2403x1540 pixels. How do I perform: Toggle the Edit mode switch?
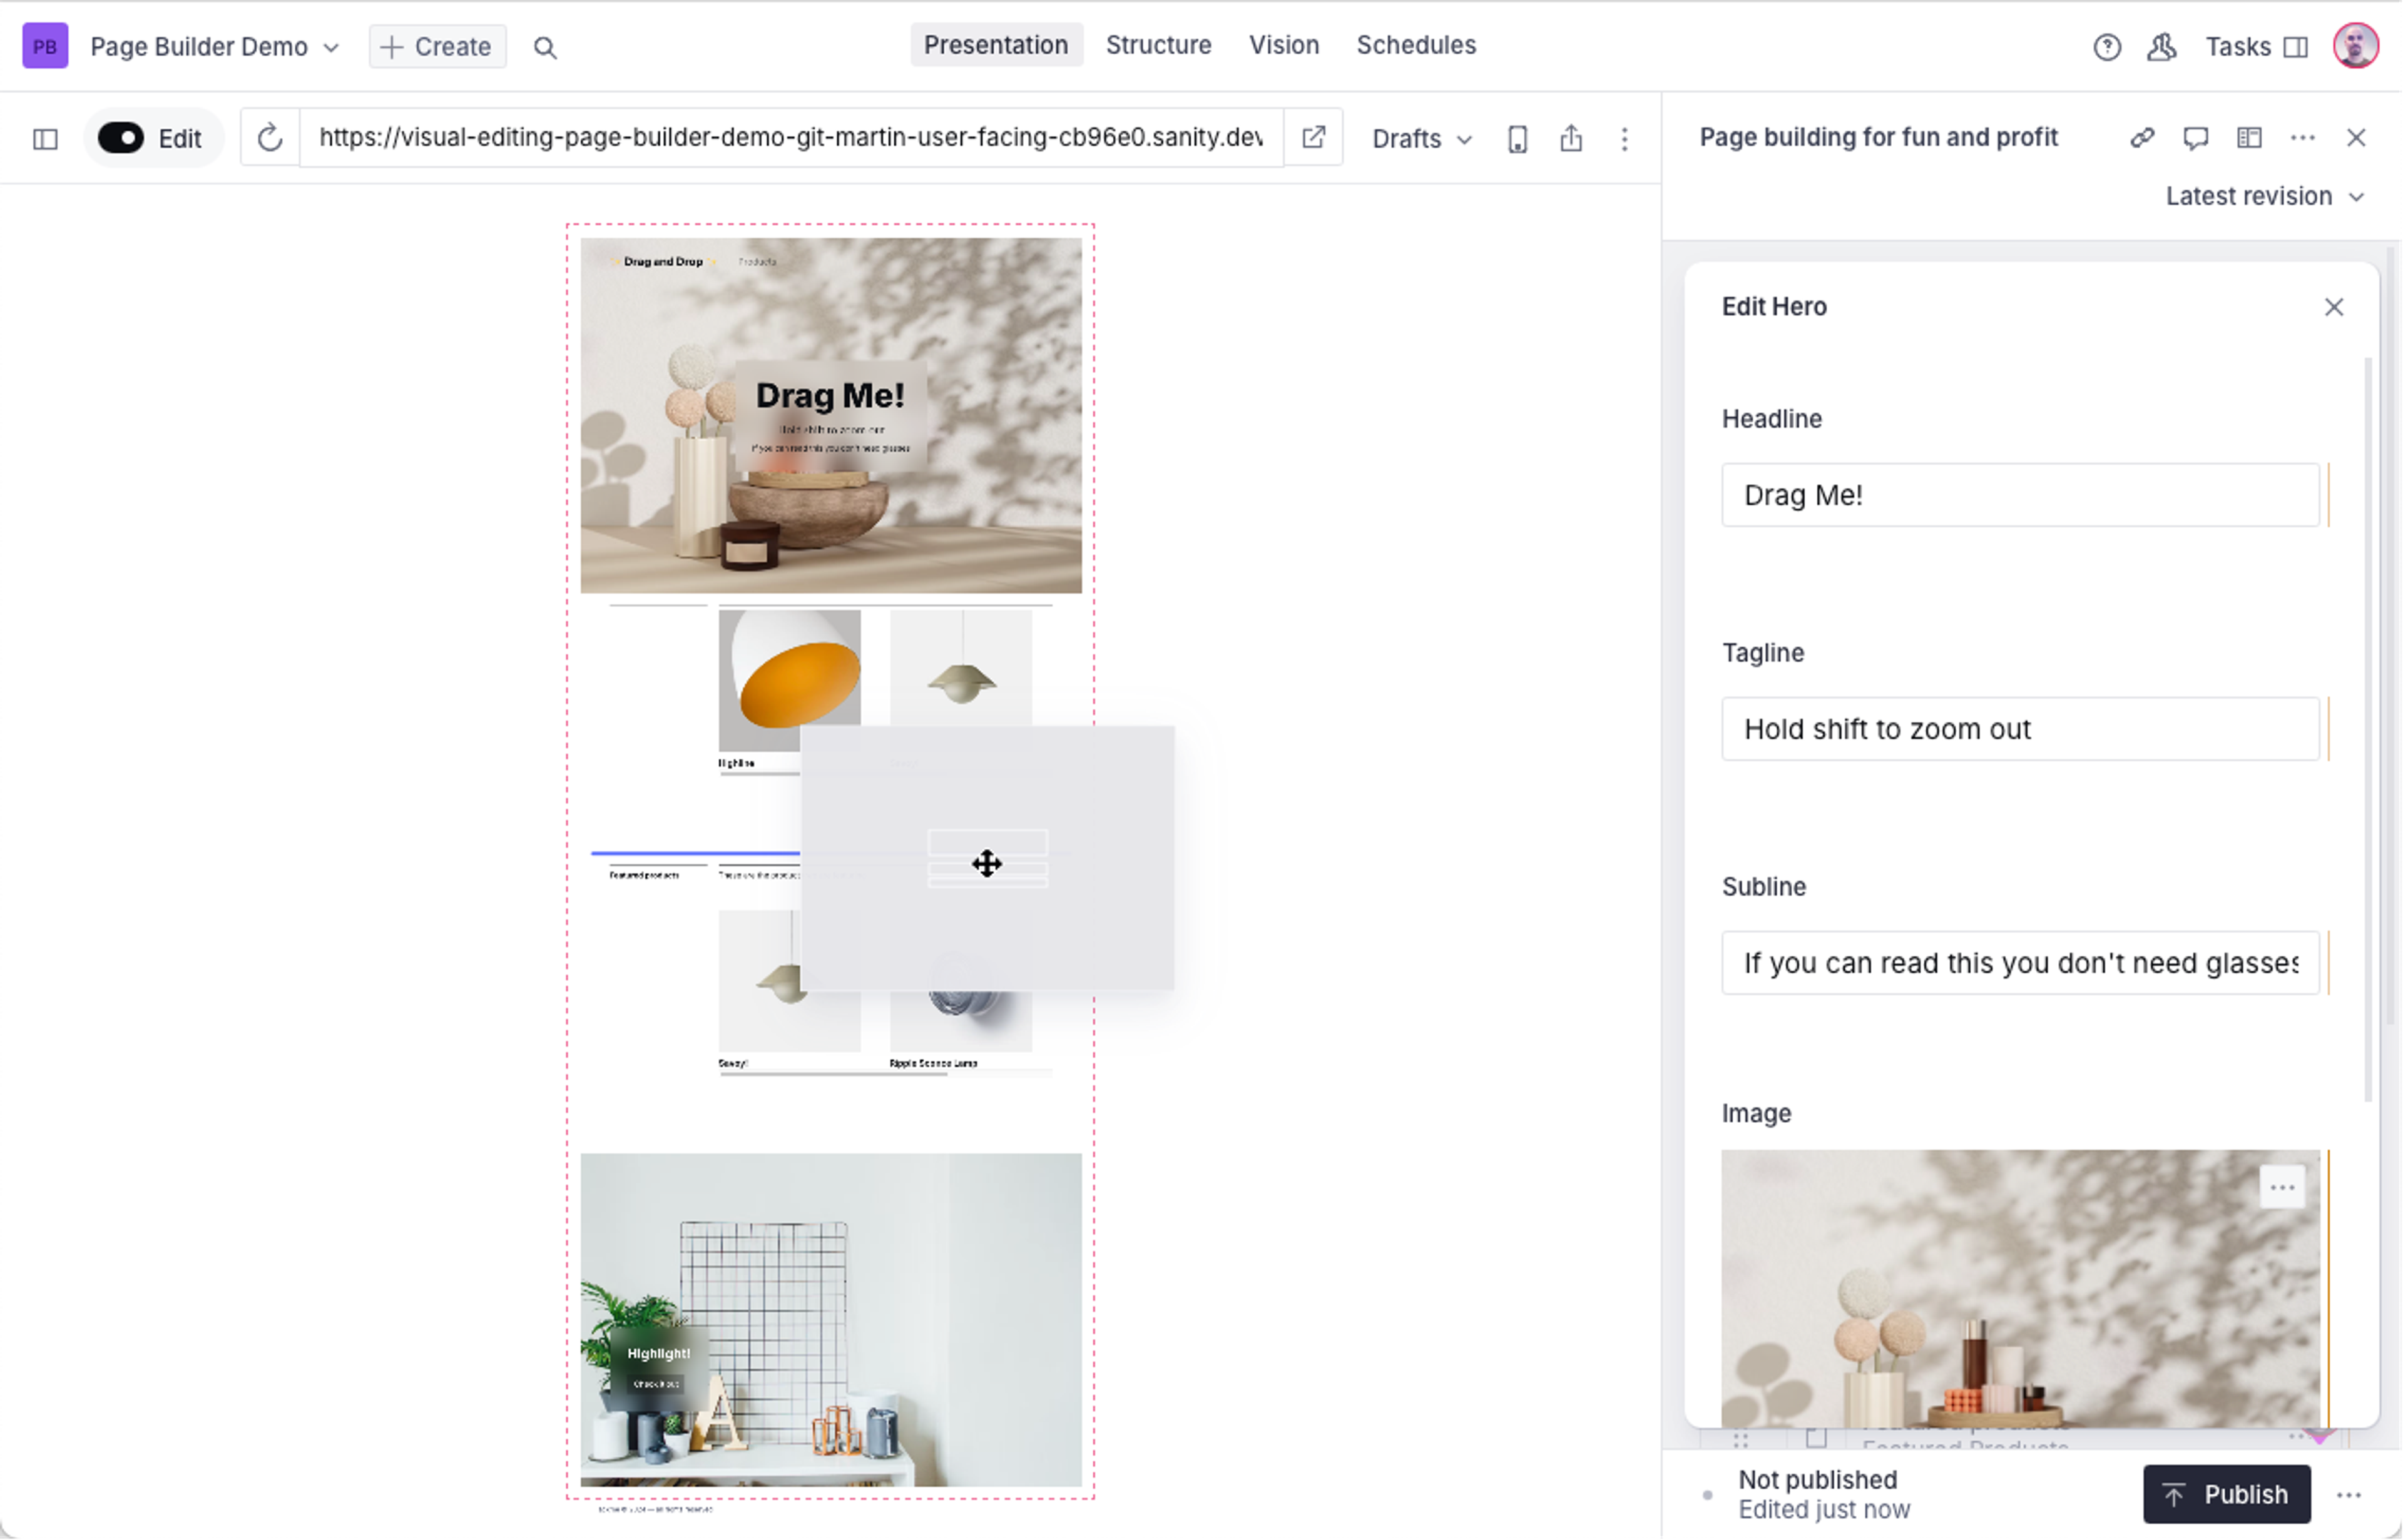tap(122, 138)
